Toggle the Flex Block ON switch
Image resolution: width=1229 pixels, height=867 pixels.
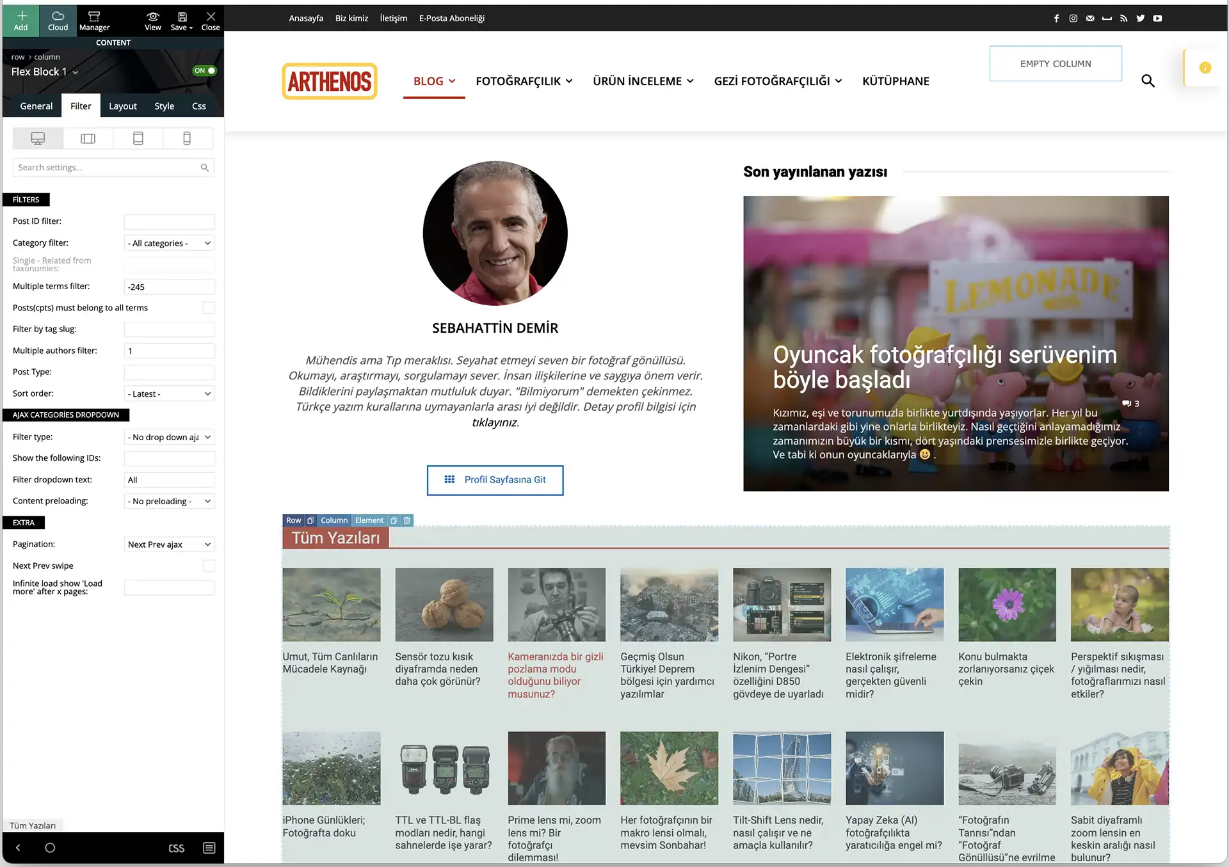pos(205,71)
